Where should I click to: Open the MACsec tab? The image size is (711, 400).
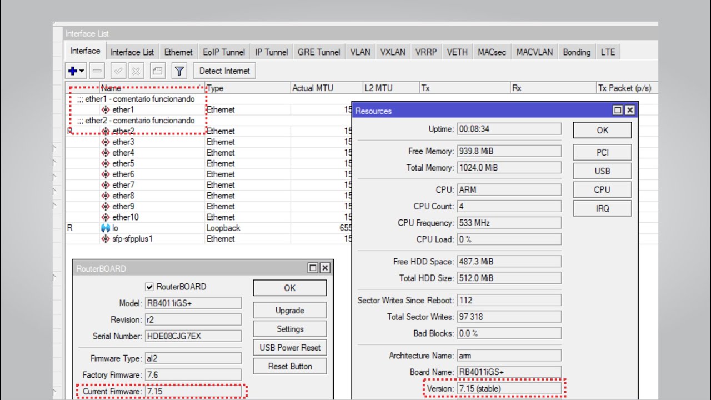(492, 52)
